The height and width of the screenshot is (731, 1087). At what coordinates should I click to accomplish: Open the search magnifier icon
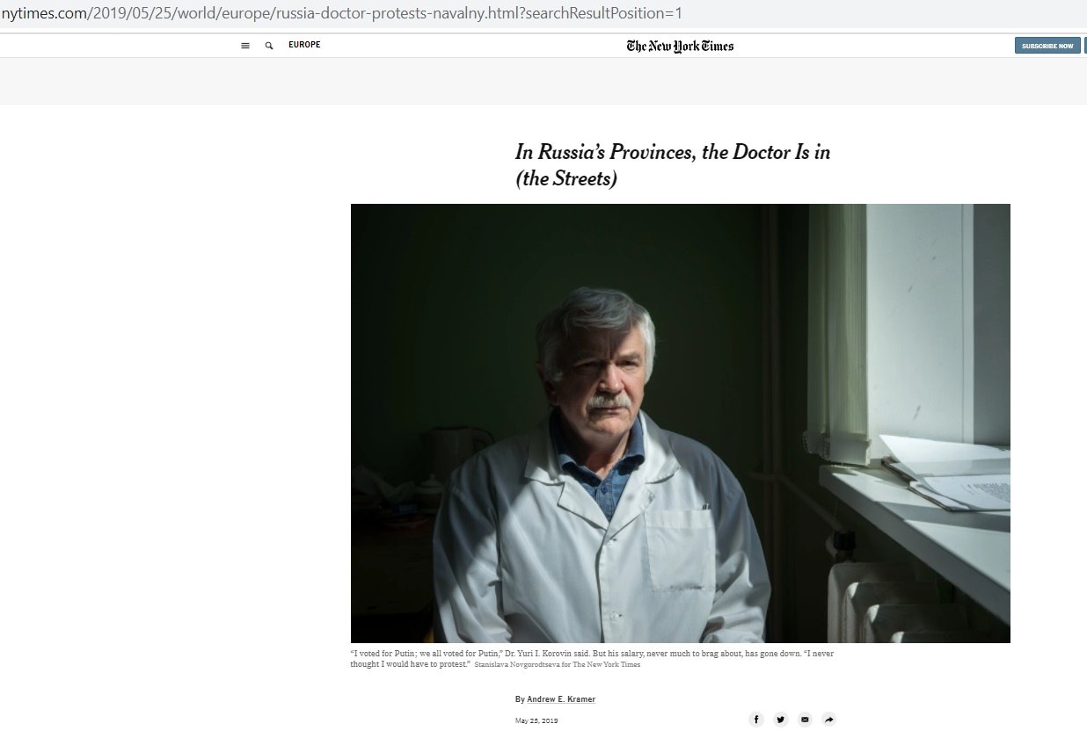pos(269,46)
